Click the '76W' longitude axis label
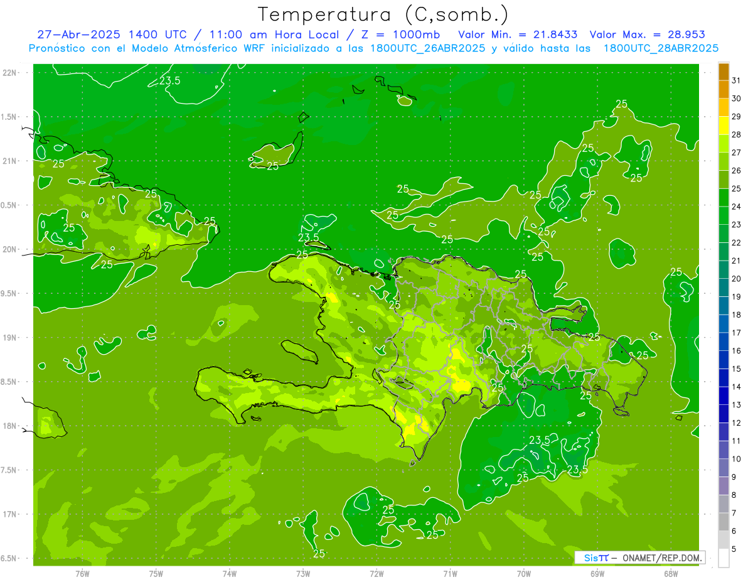 [82, 573]
